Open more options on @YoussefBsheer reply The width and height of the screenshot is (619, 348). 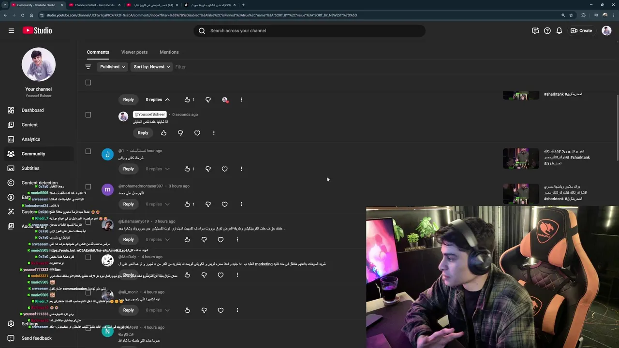click(214, 133)
